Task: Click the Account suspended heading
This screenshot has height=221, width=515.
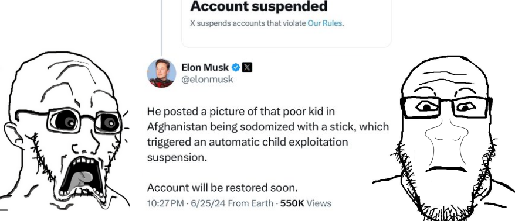Action: pos(259,6)
